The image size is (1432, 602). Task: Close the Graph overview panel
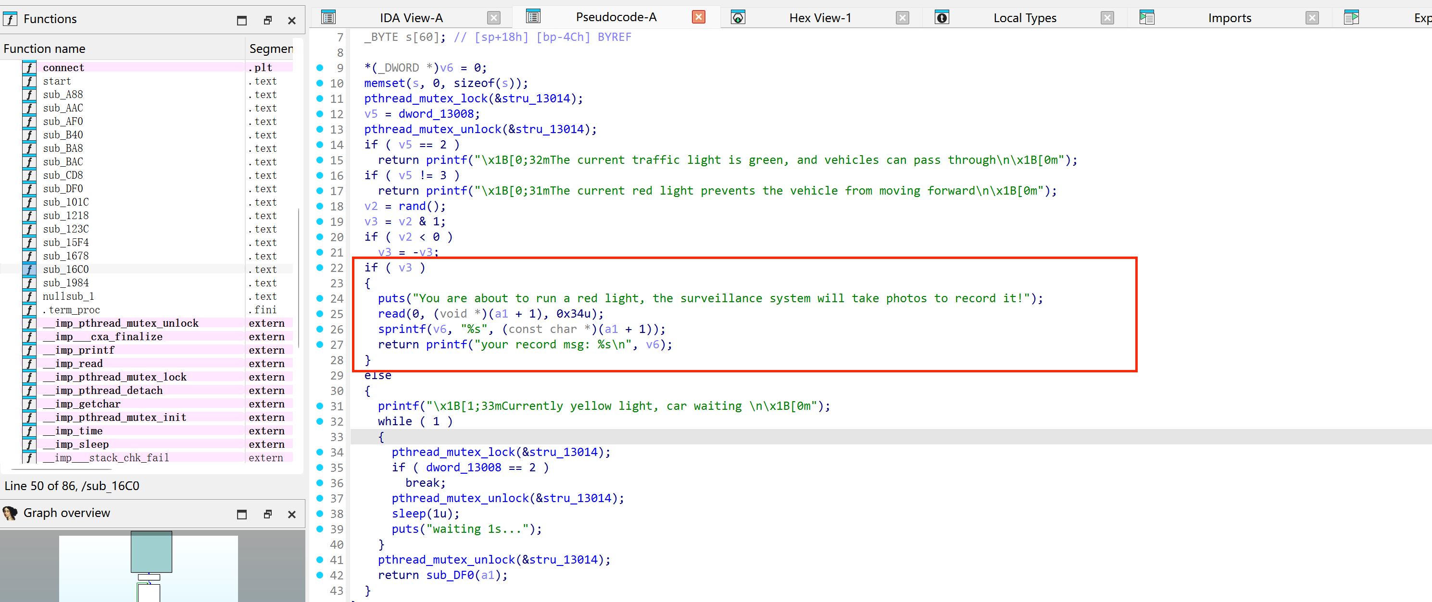[291, 514]
